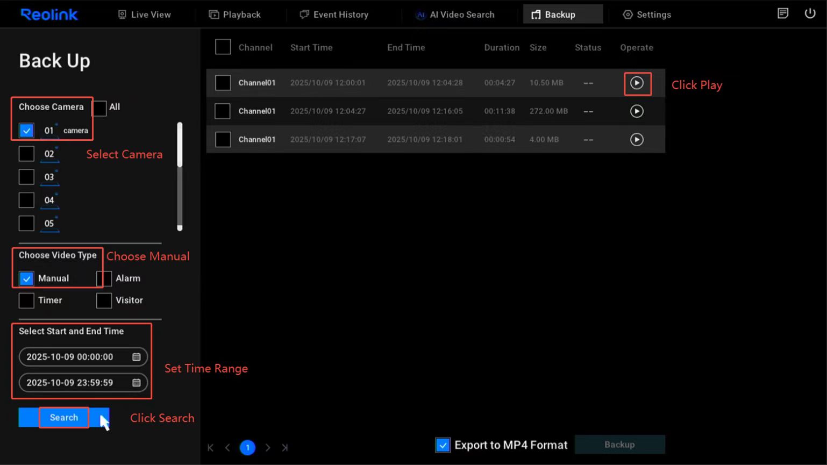Viewport: 827px width, 465px height.
Task: Uncheck camera 01 checkbox
Action: tap(26, 131)
